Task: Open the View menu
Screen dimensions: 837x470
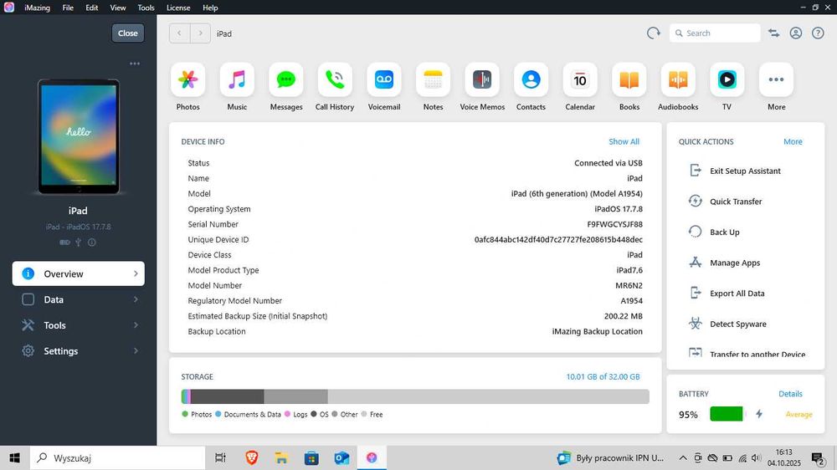Action: 118,8
